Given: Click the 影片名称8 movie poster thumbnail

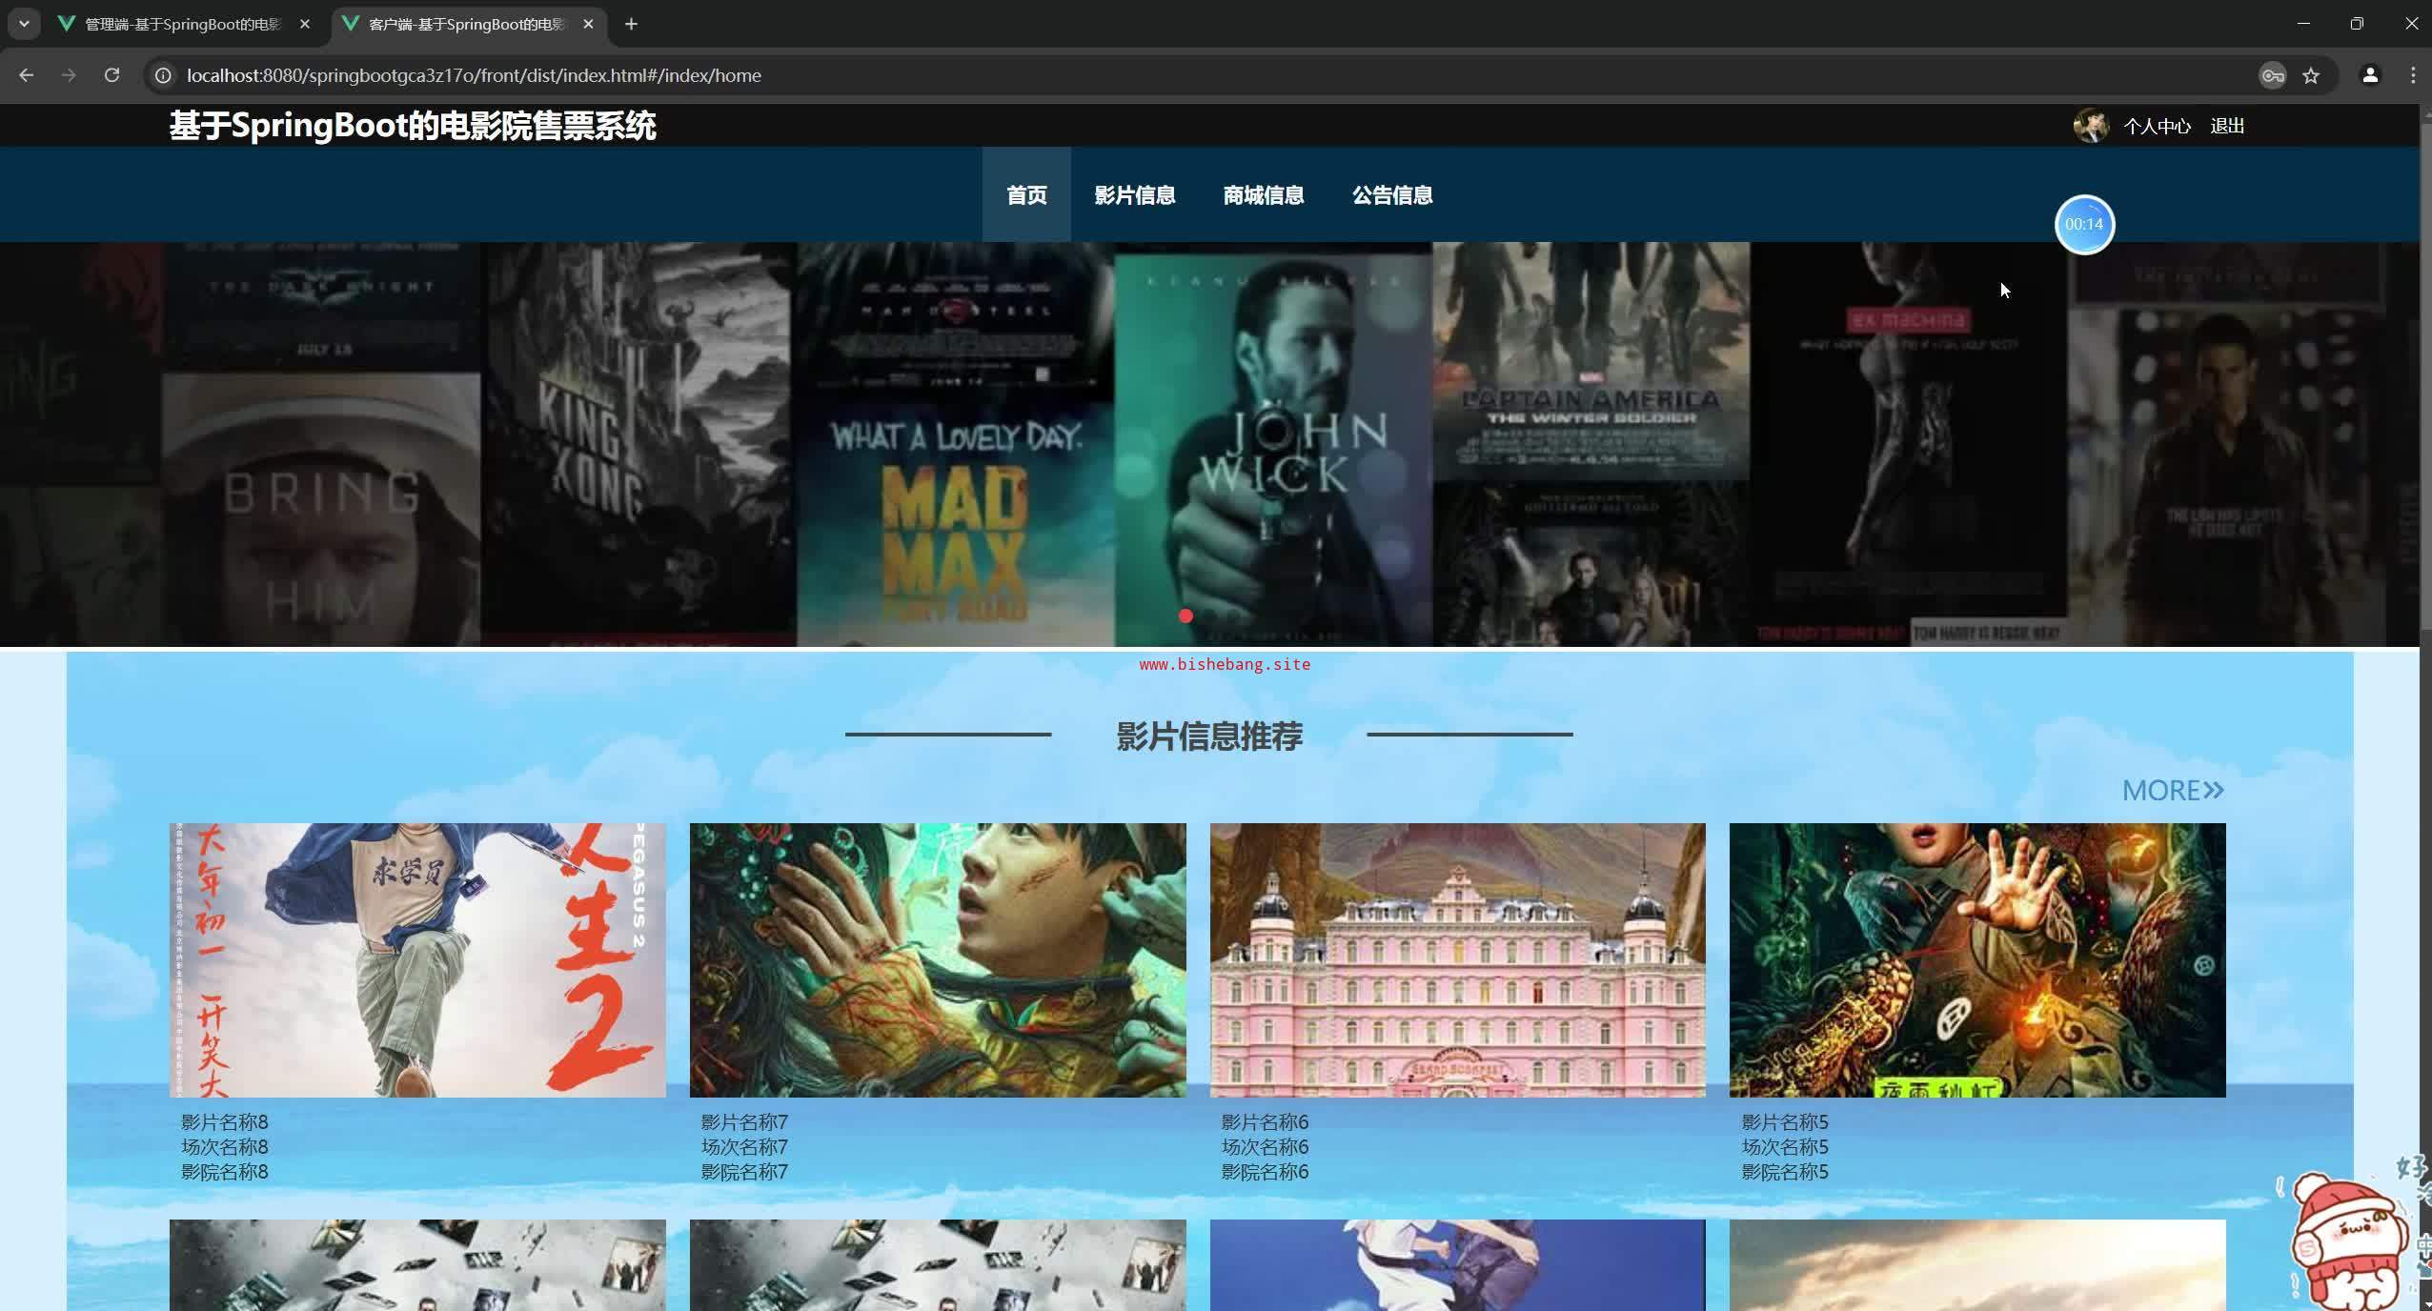Looking at the screenshot, I should point(417,959).
